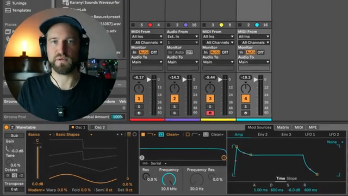Open track 2 Audio From Ext. In dropdown

point(183,36)
